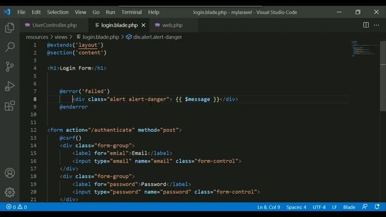Image resolution: width=386 pixels, height=217 pixels.
Task: Click the @section('content') line
Action: 77,52
